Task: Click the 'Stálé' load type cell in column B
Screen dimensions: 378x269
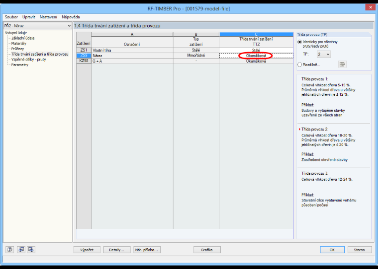Action: coord(196,50)
